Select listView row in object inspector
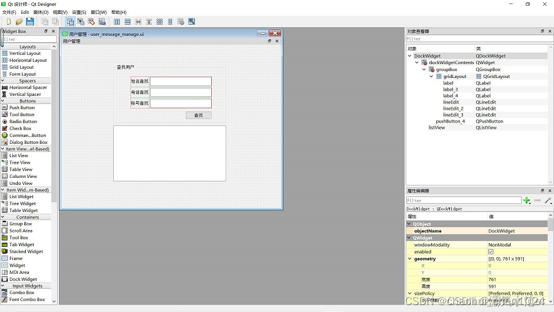 coord(477,128)
